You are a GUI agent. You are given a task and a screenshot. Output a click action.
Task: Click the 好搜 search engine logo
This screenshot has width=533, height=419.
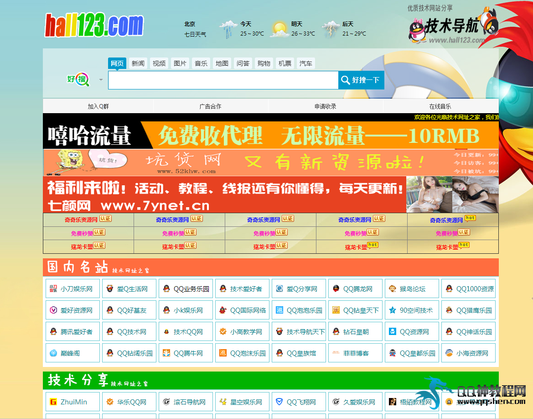click(x=78, y=79)
